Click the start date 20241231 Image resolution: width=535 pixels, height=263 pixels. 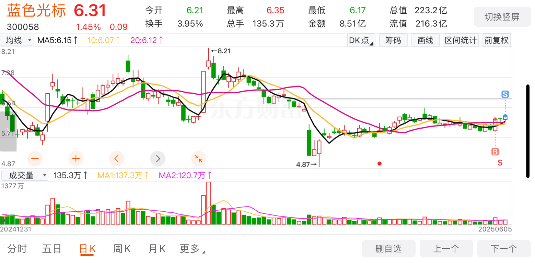(x=16, y=229)
